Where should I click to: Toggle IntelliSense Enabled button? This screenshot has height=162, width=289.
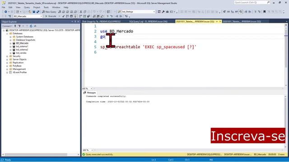(x=75, y=16)
